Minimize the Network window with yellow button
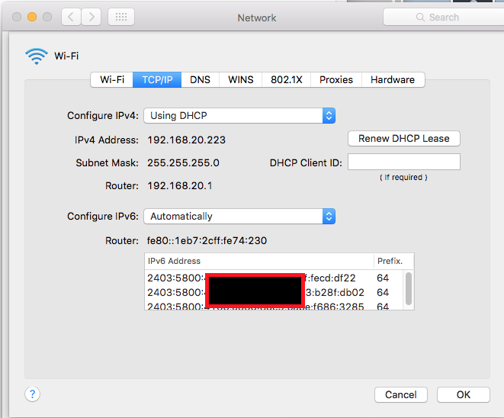This screenshot has height=418, width=504. pos(32,17)
